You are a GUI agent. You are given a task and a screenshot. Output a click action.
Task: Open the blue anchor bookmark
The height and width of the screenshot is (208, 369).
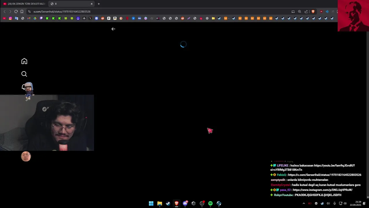78,18
